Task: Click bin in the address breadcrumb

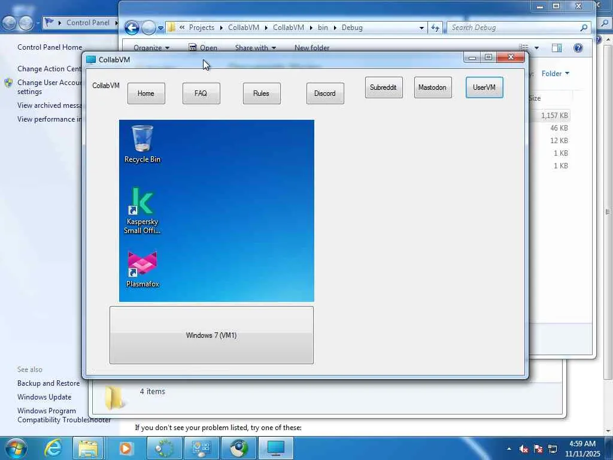Action: pos(323,28)
